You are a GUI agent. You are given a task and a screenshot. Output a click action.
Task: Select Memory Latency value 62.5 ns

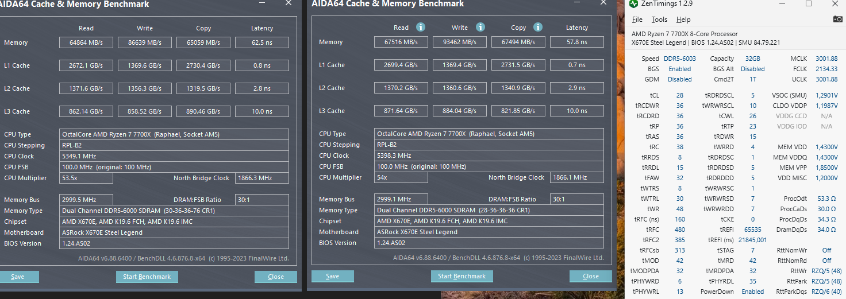262,42
